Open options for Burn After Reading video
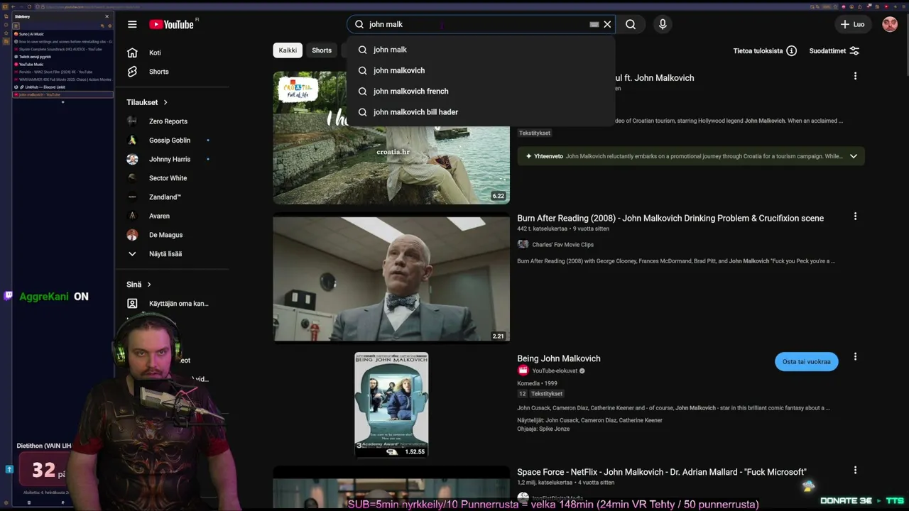909x511 pixels. click(x=855, y=216)
